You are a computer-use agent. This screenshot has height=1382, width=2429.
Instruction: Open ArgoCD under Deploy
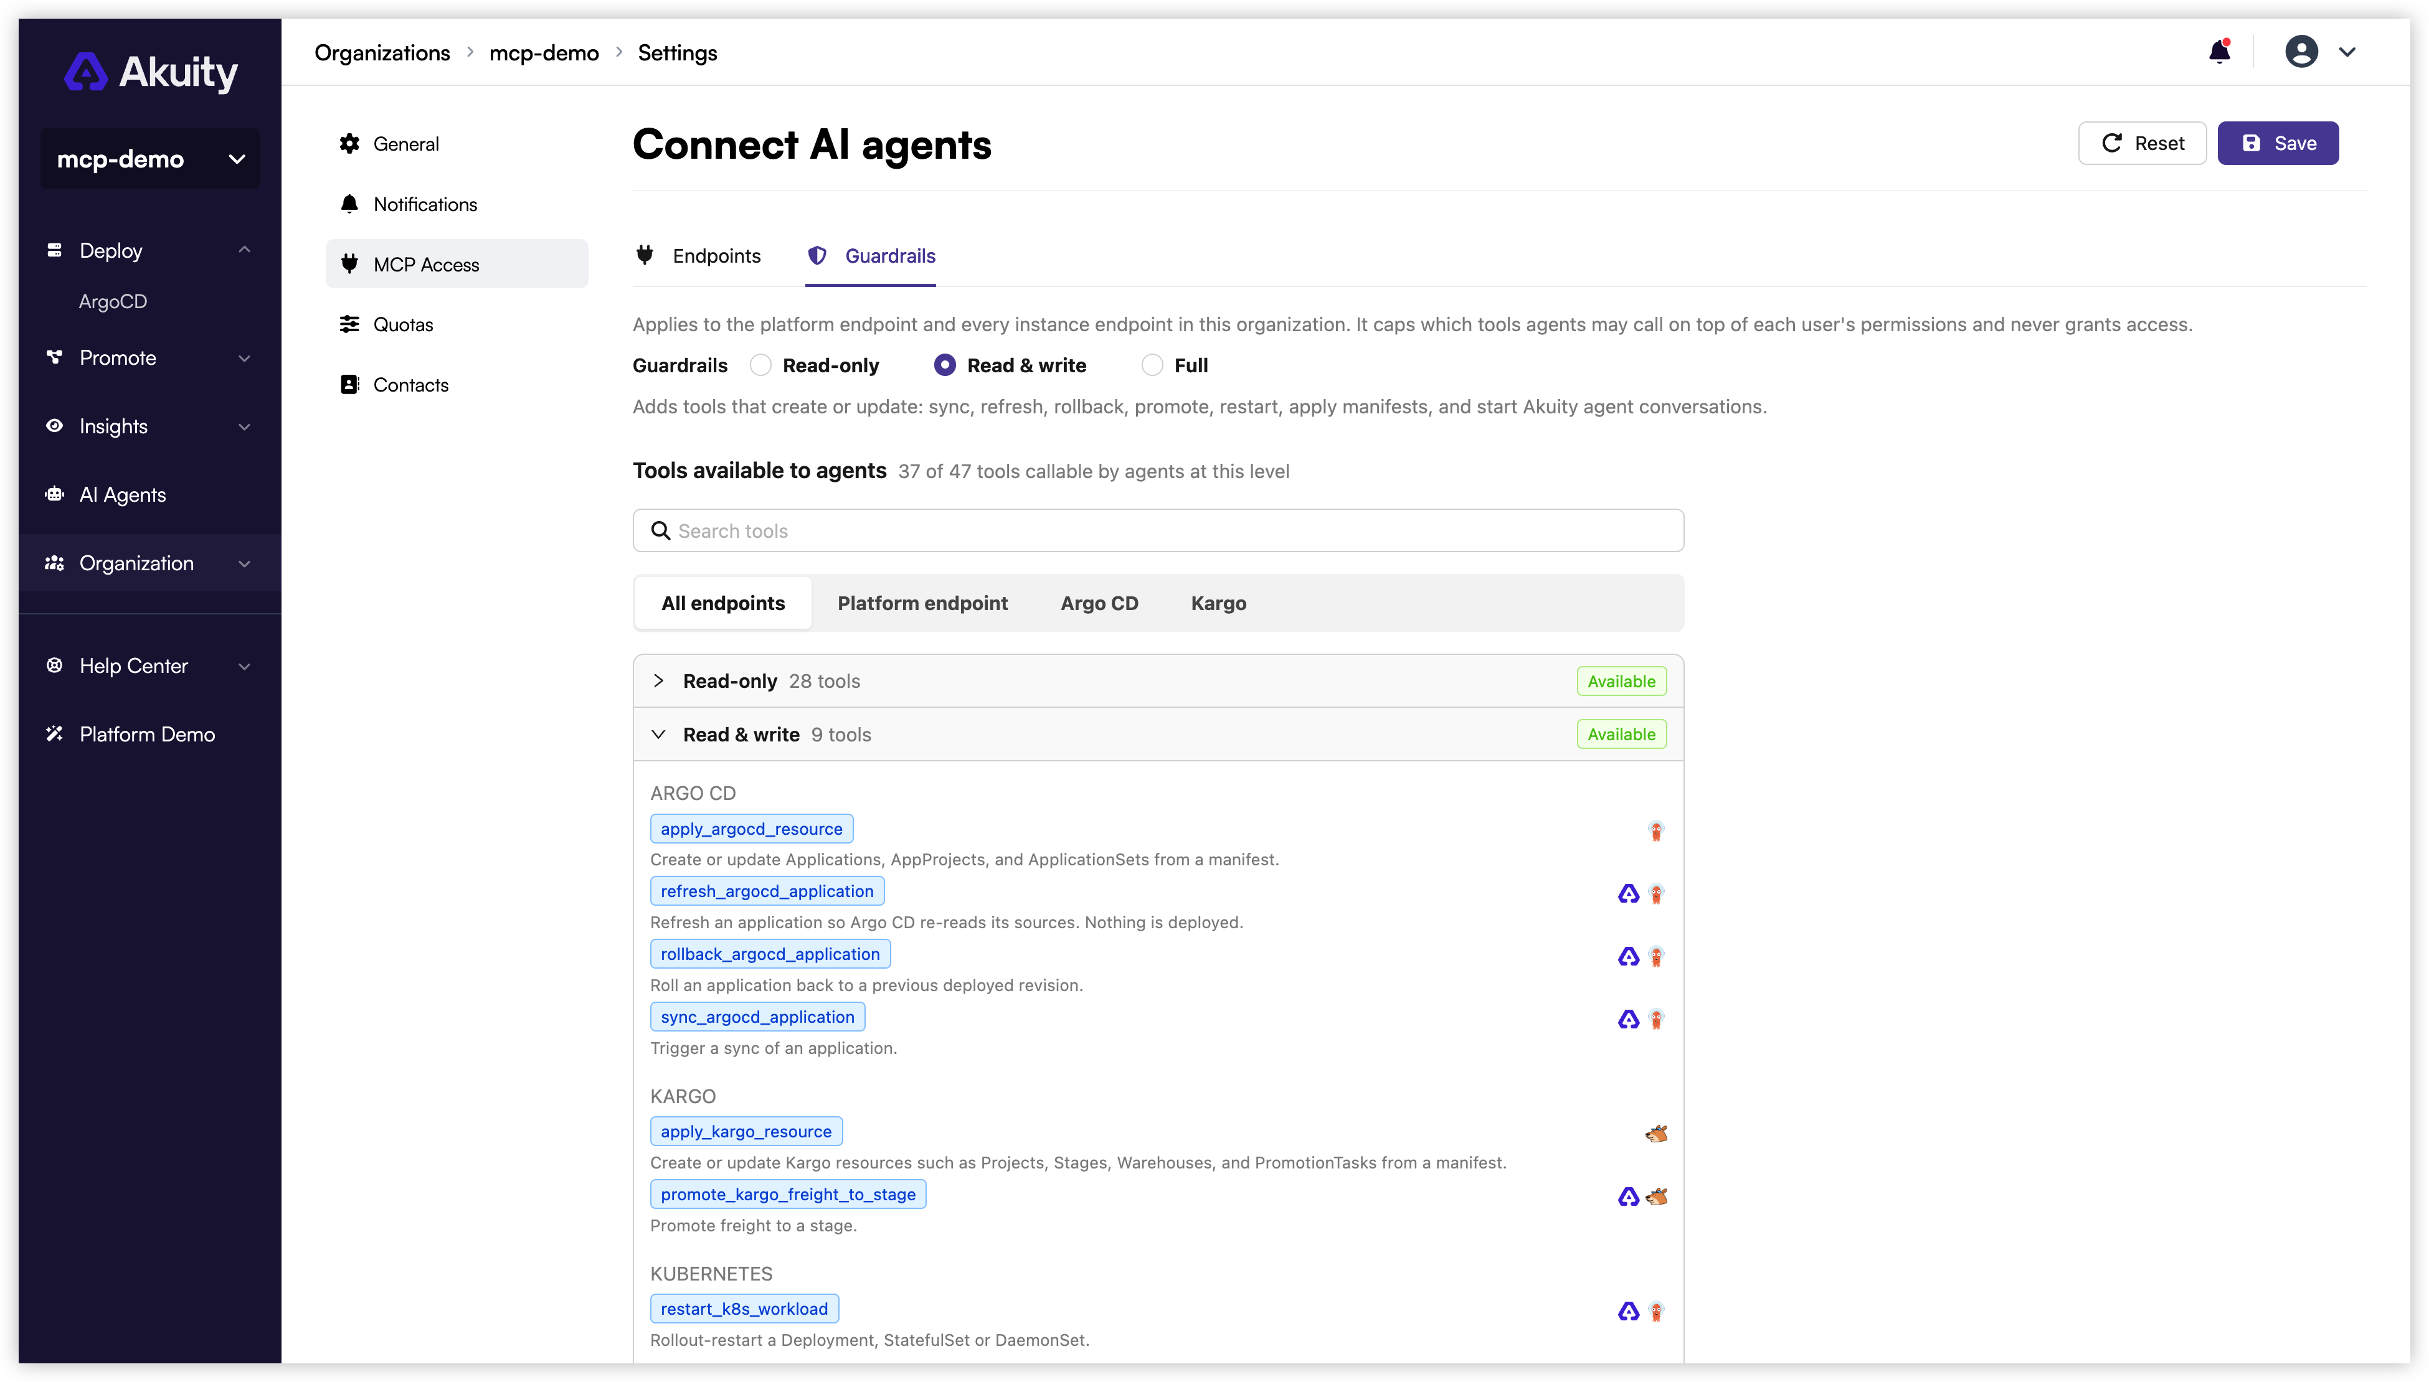113,301
